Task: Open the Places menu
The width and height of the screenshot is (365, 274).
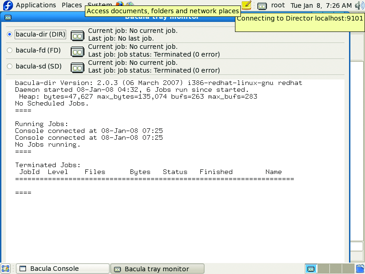Action: 72,5
